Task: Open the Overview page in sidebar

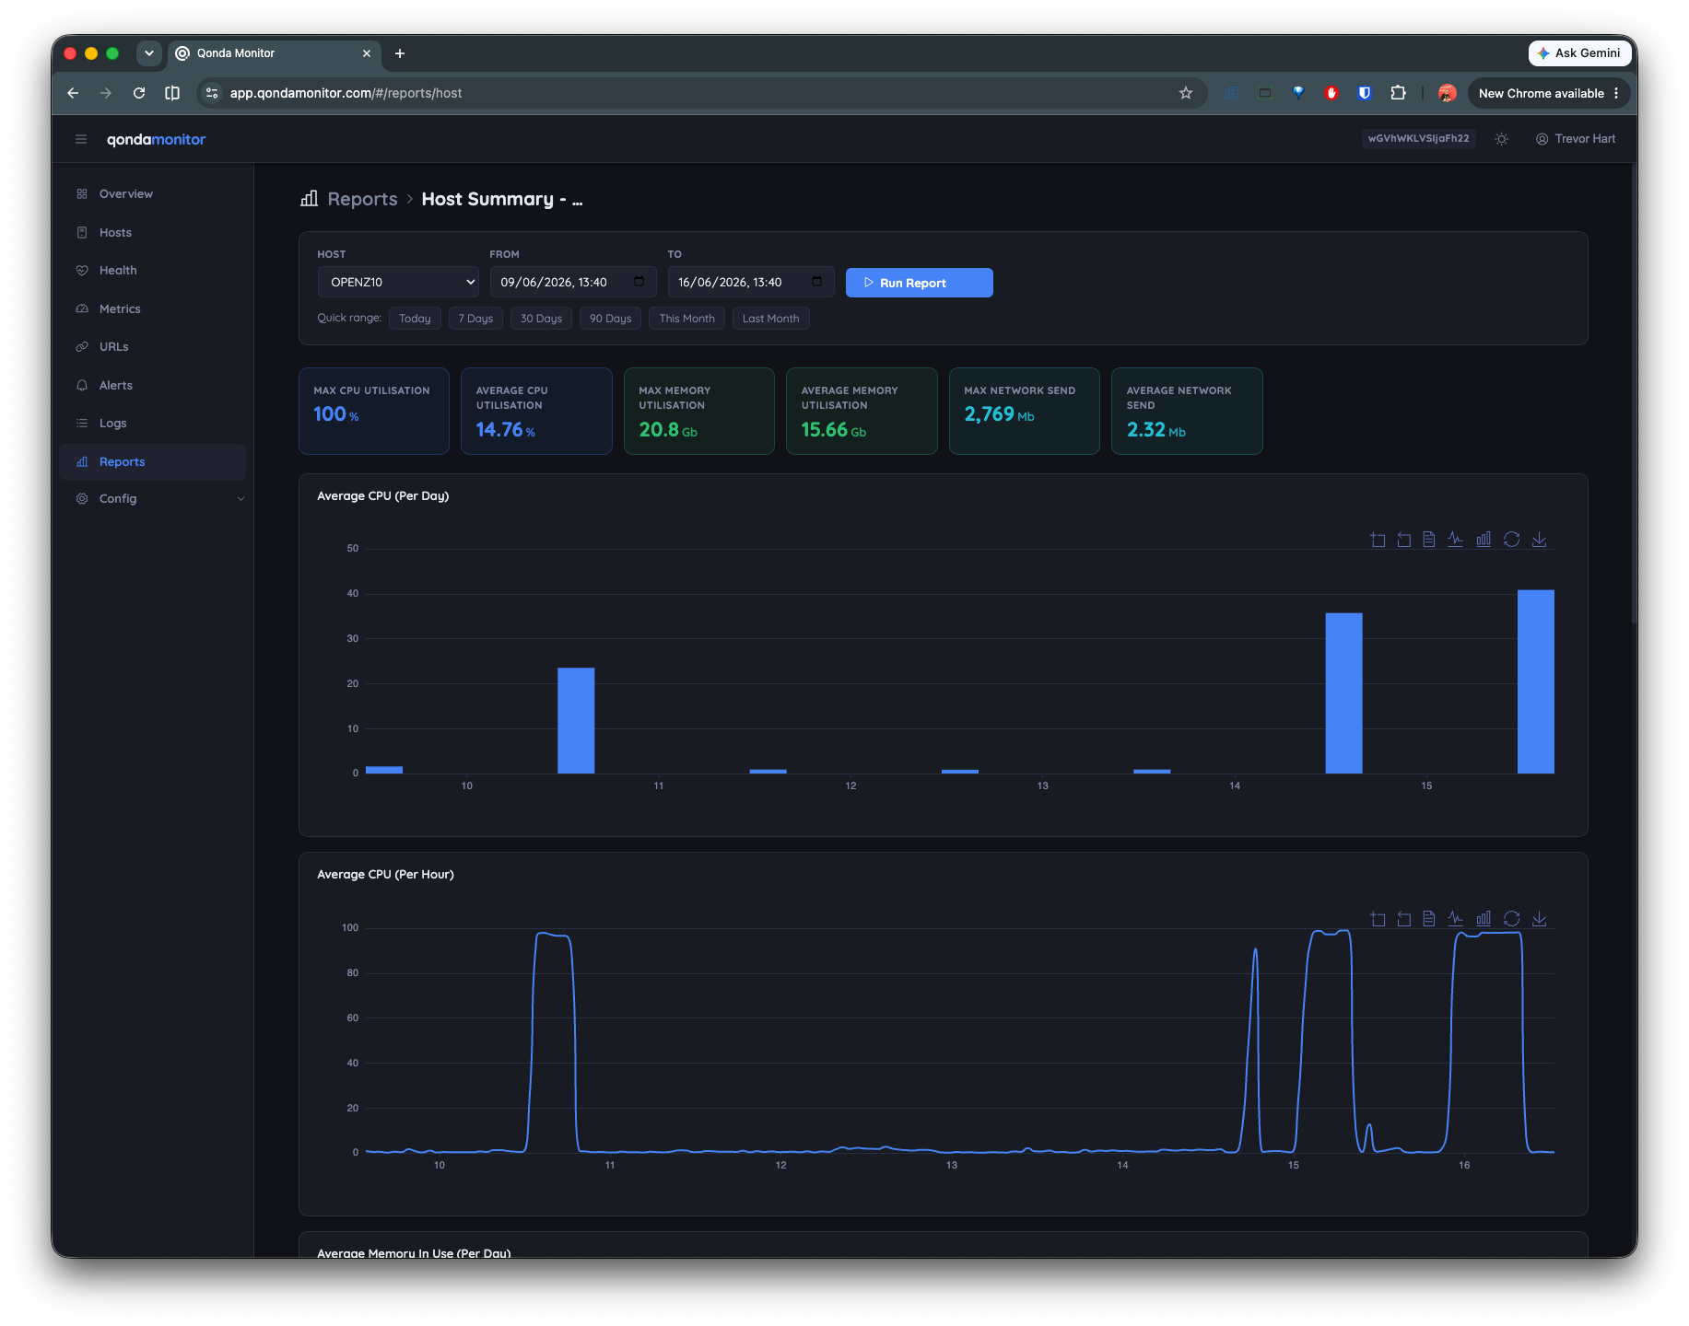Action: [x=153, y=194]
